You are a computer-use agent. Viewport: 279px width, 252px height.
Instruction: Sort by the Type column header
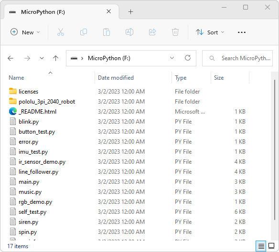192,78
